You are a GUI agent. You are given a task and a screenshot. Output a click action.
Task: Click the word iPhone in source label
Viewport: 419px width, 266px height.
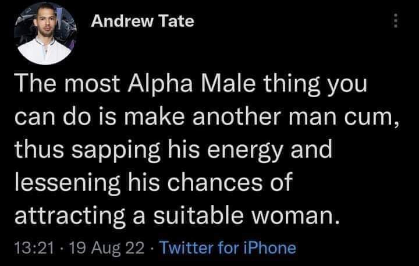click(x=272, y=248)
